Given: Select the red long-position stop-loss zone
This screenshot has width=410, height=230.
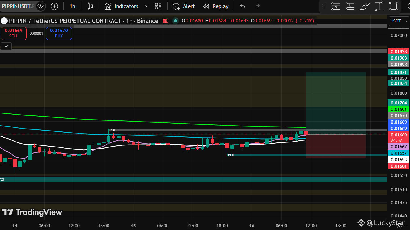Looking at the screenshot, I should [336, 146].
